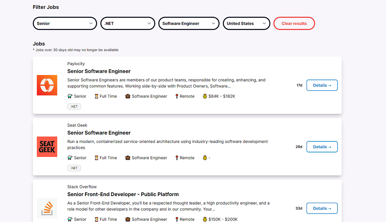Image resolution: width=386 pixels, height=222 pixels.
Task: Open the Senior seniority filter dropdown
Action: (65, 23)
